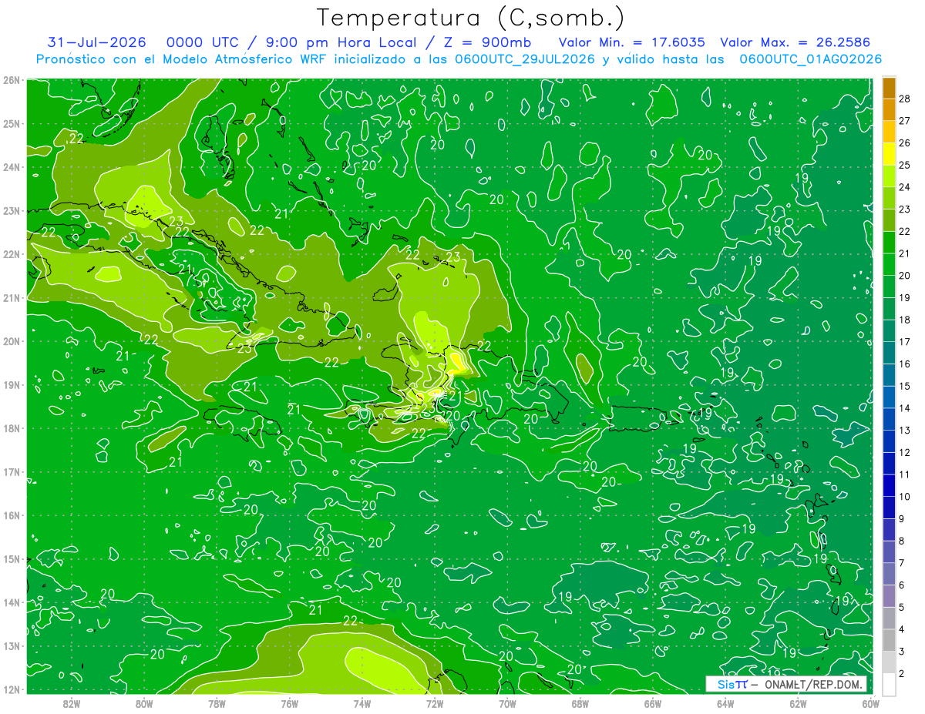Click the color scale label "17"
925x714 pixels.
tap(905, 342)
